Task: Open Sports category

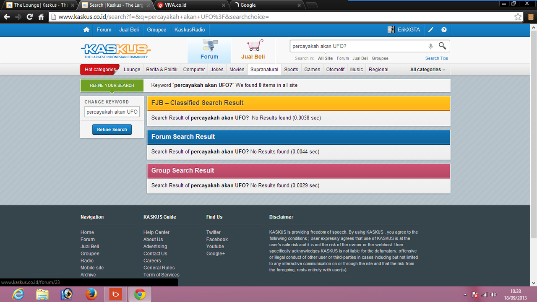Action: click(291, 70)
